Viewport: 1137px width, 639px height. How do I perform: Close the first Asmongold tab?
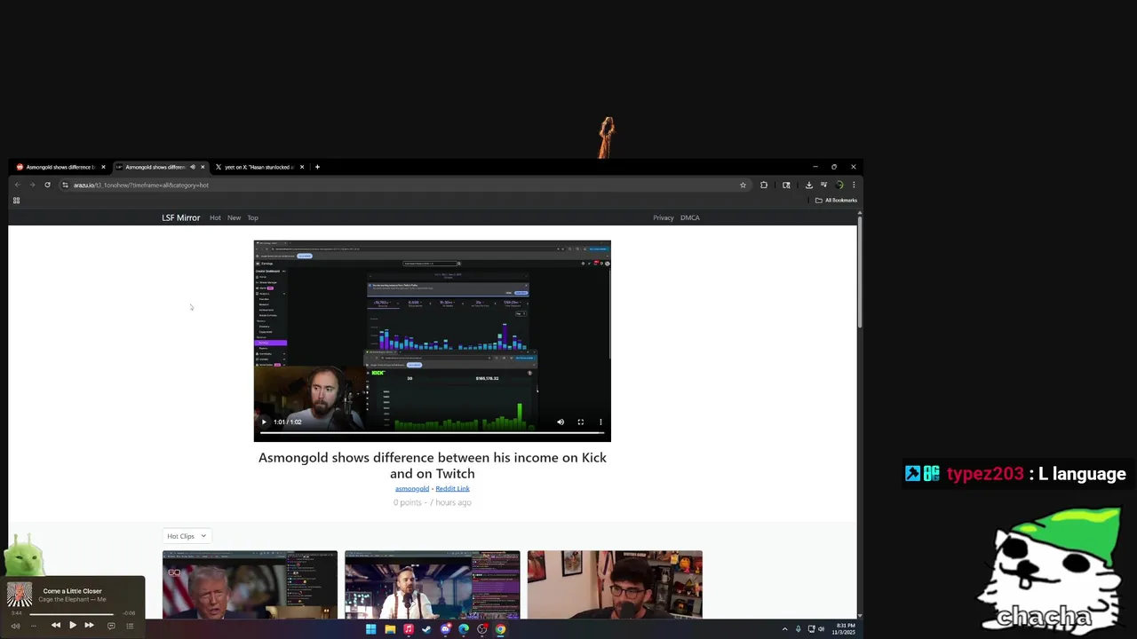pyautogui.click(x=103, y=167)
